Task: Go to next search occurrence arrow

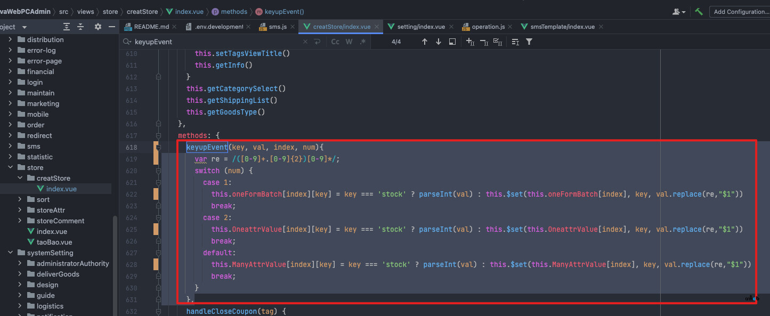Action: tap(439, 42)
